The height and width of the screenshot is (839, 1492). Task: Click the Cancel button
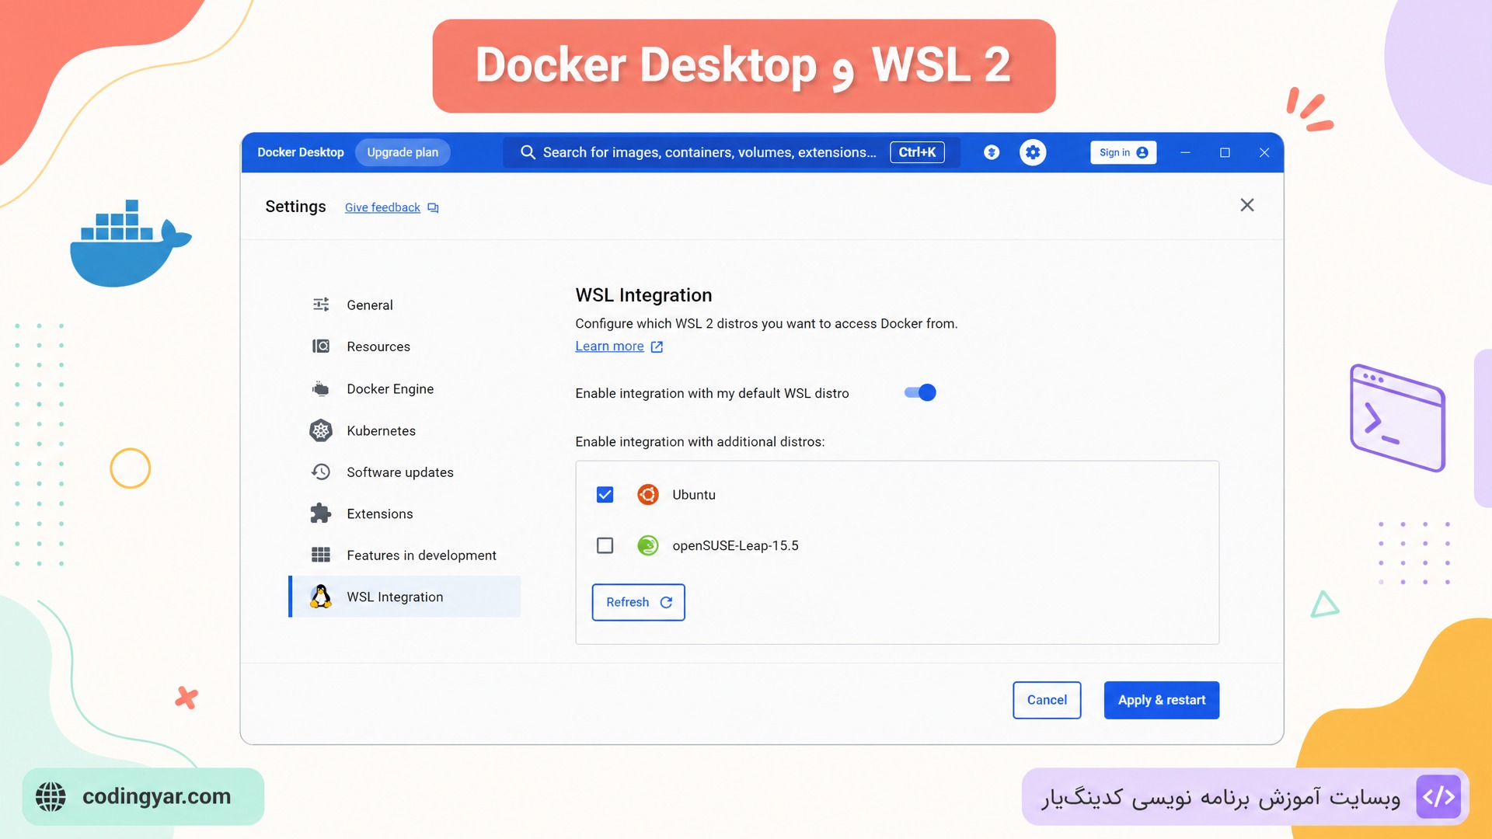[1047, 700]
